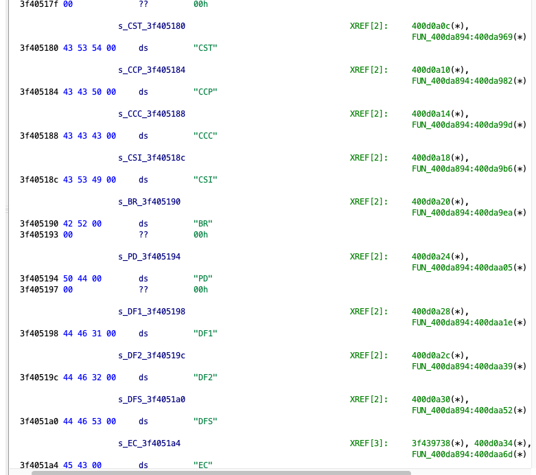Click the "CCP" string value

point(205,92)
